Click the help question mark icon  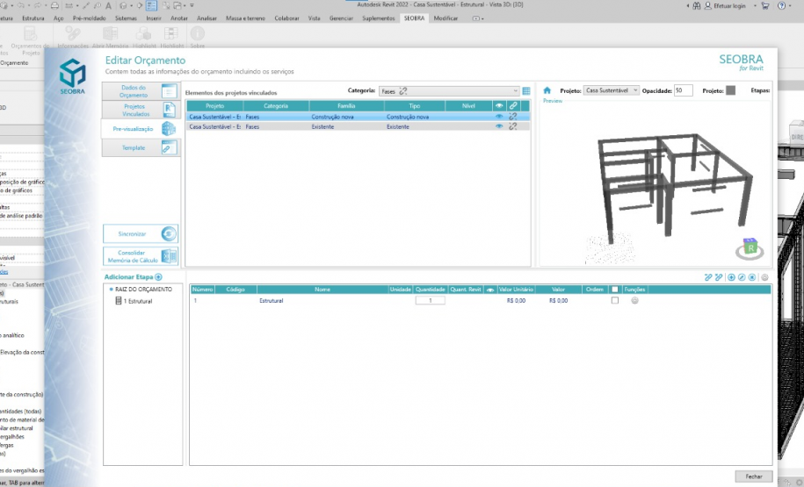(782, 5)
